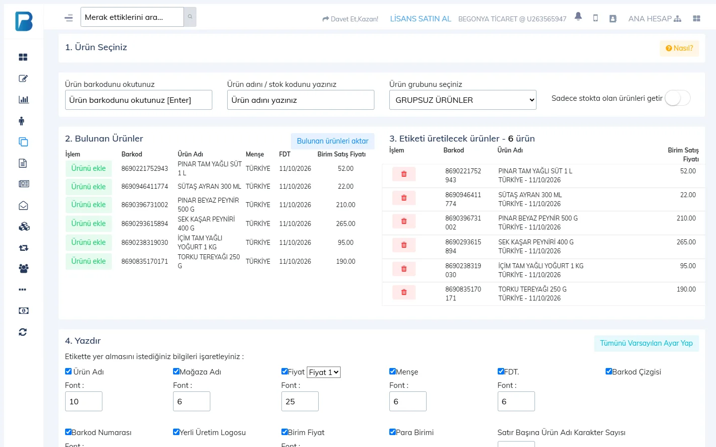This screenshot has height=447, width=716.
Task: Click the B logo in the sidebar
Action: (x=24, y=21)
